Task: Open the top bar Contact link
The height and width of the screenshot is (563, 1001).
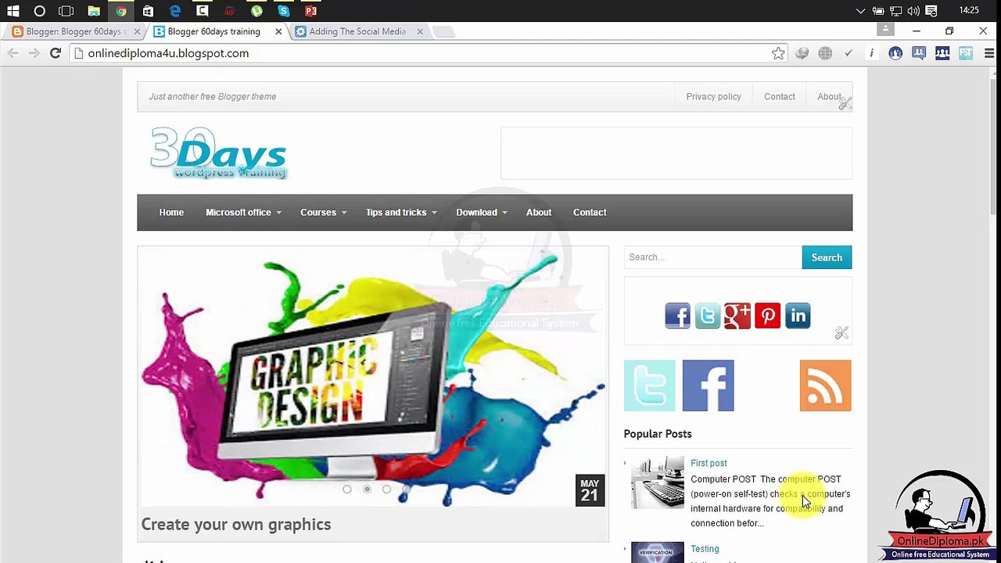Action: pos(780,97)
